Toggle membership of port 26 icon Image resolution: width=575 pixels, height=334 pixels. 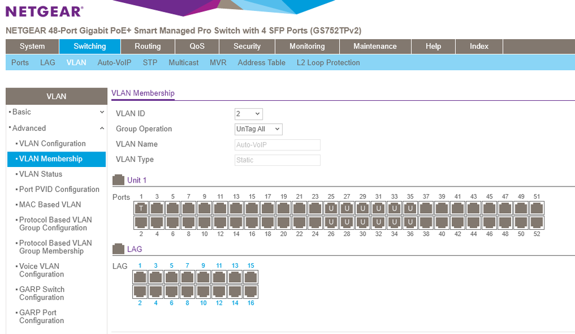pos(331,222)
